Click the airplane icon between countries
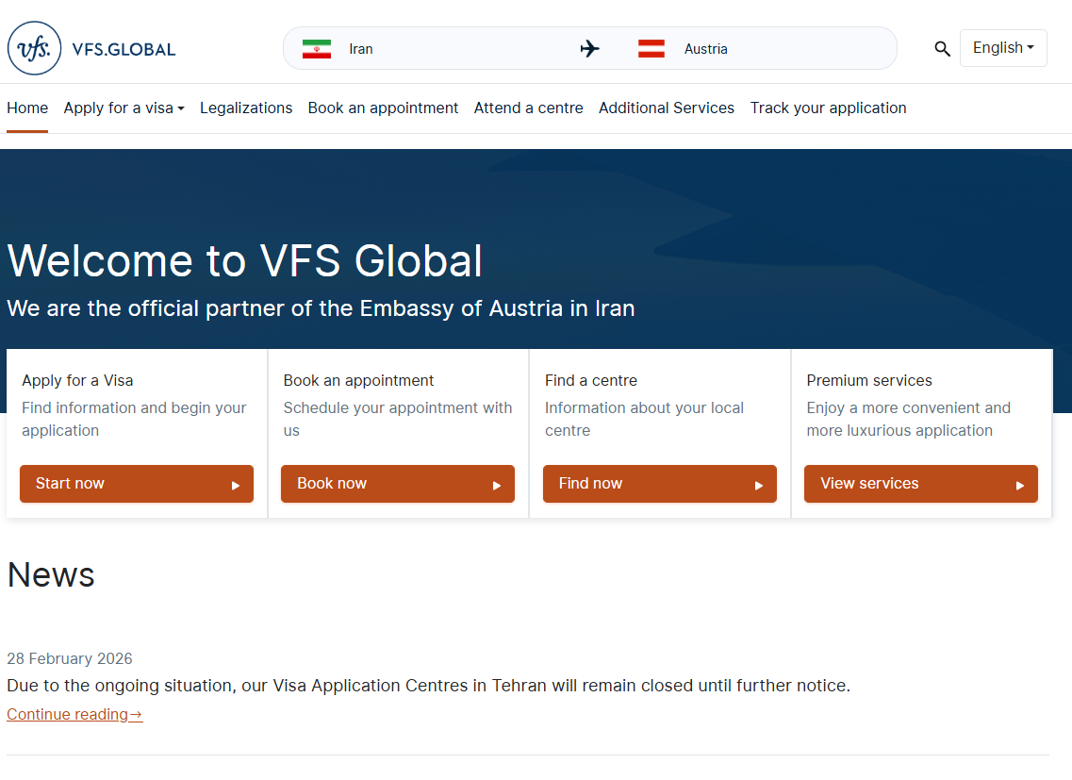This screenshot has height=780, width=1072. (x=589, y=49)
